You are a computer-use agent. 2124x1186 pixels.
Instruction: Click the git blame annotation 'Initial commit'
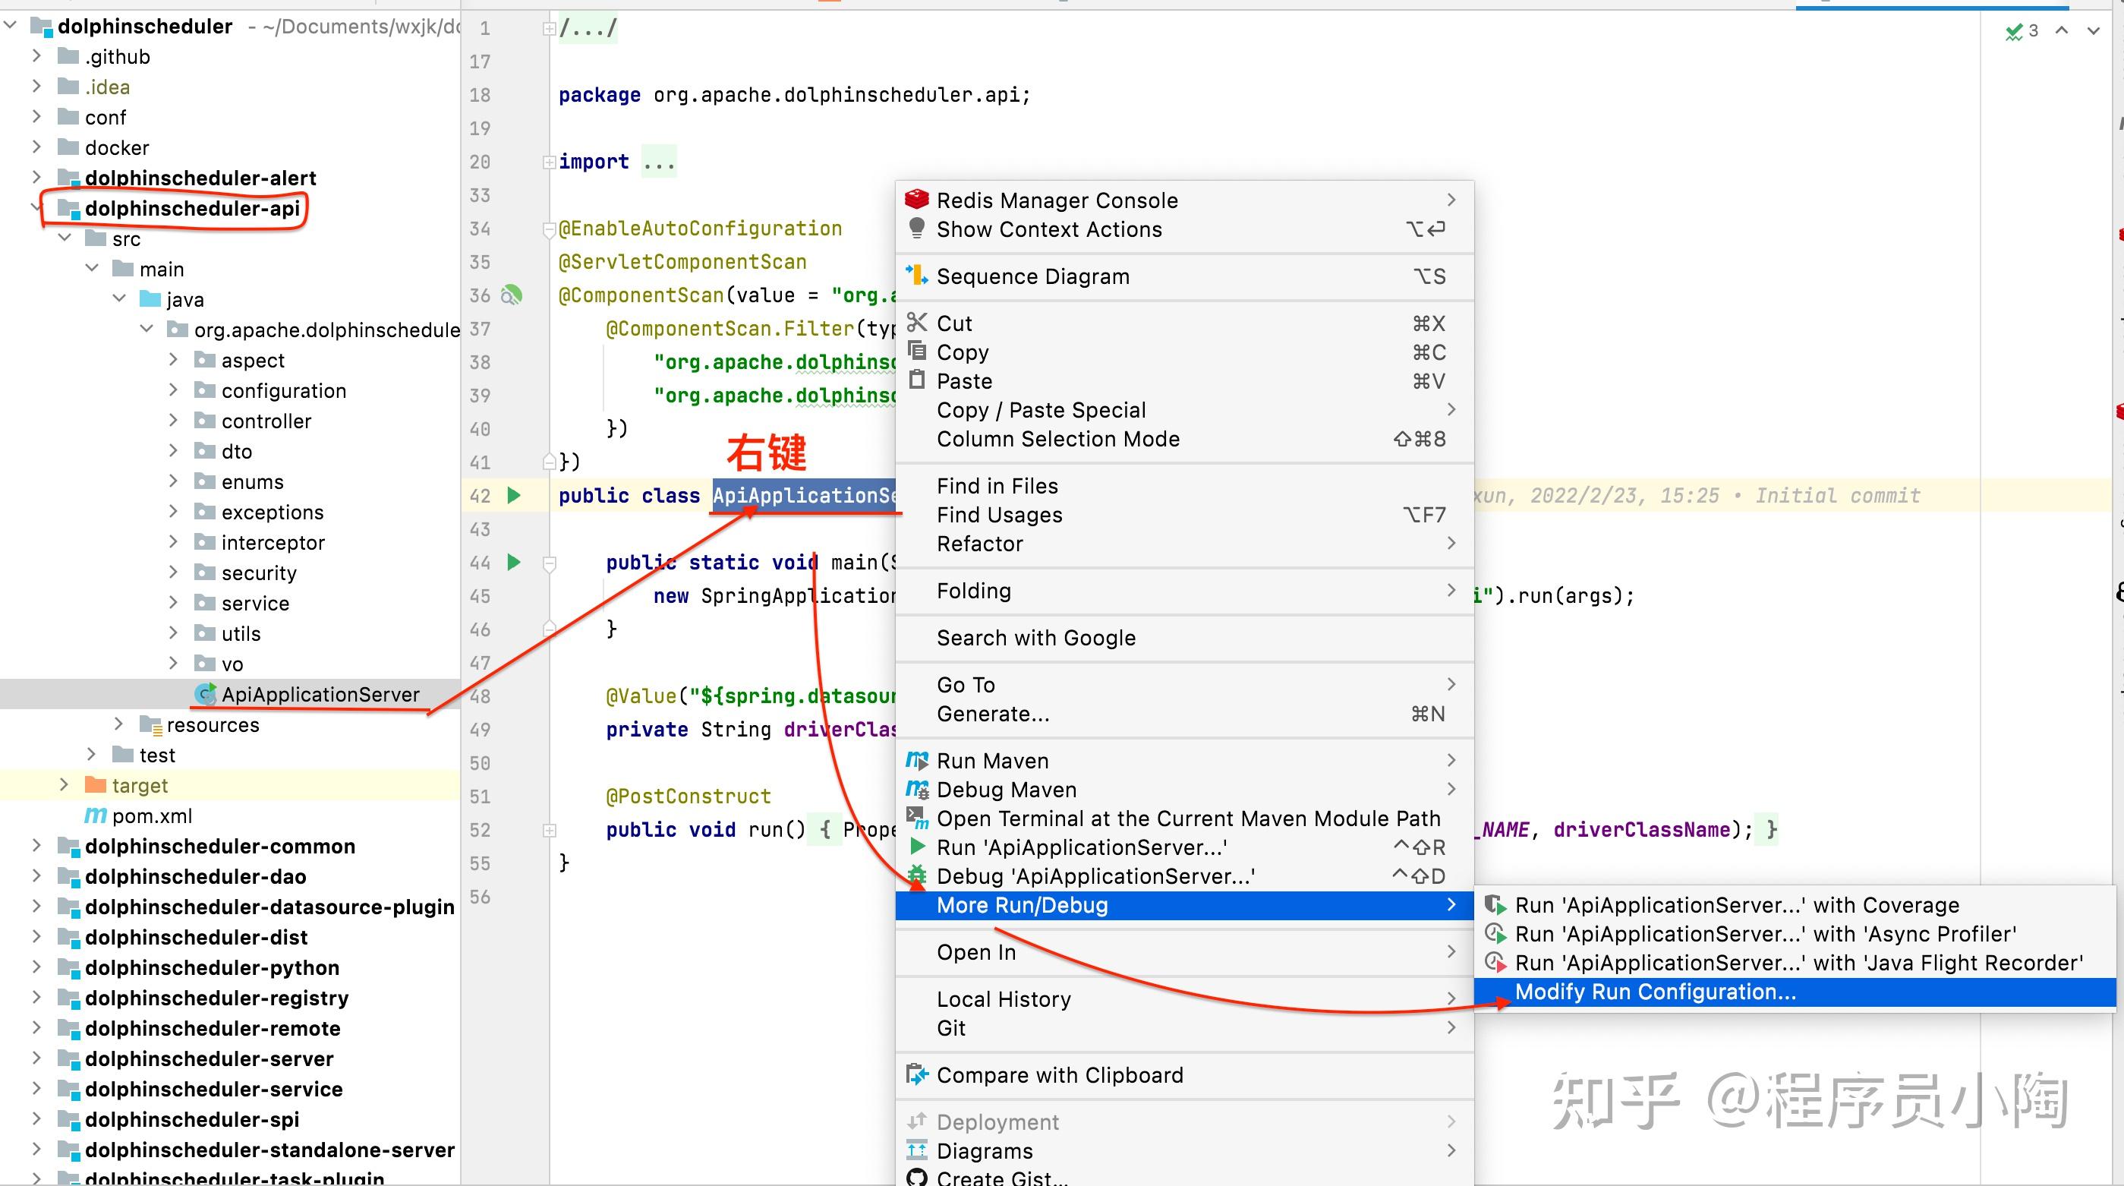click(1837, 495)
